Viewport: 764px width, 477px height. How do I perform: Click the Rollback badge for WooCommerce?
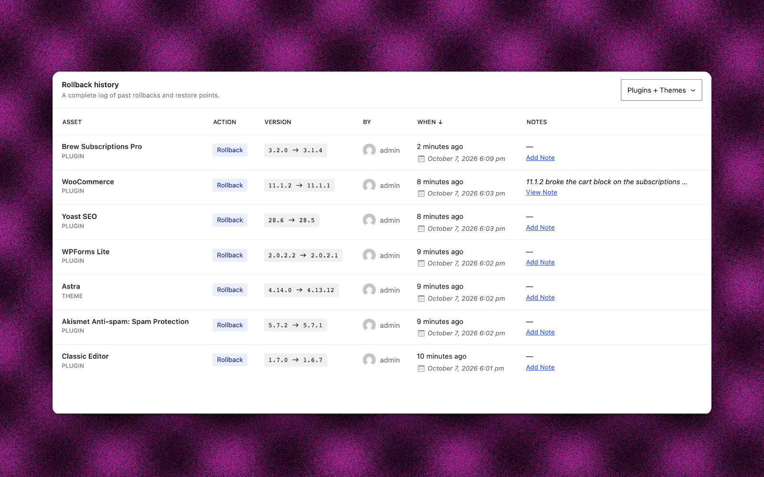[x=230, y=186]
